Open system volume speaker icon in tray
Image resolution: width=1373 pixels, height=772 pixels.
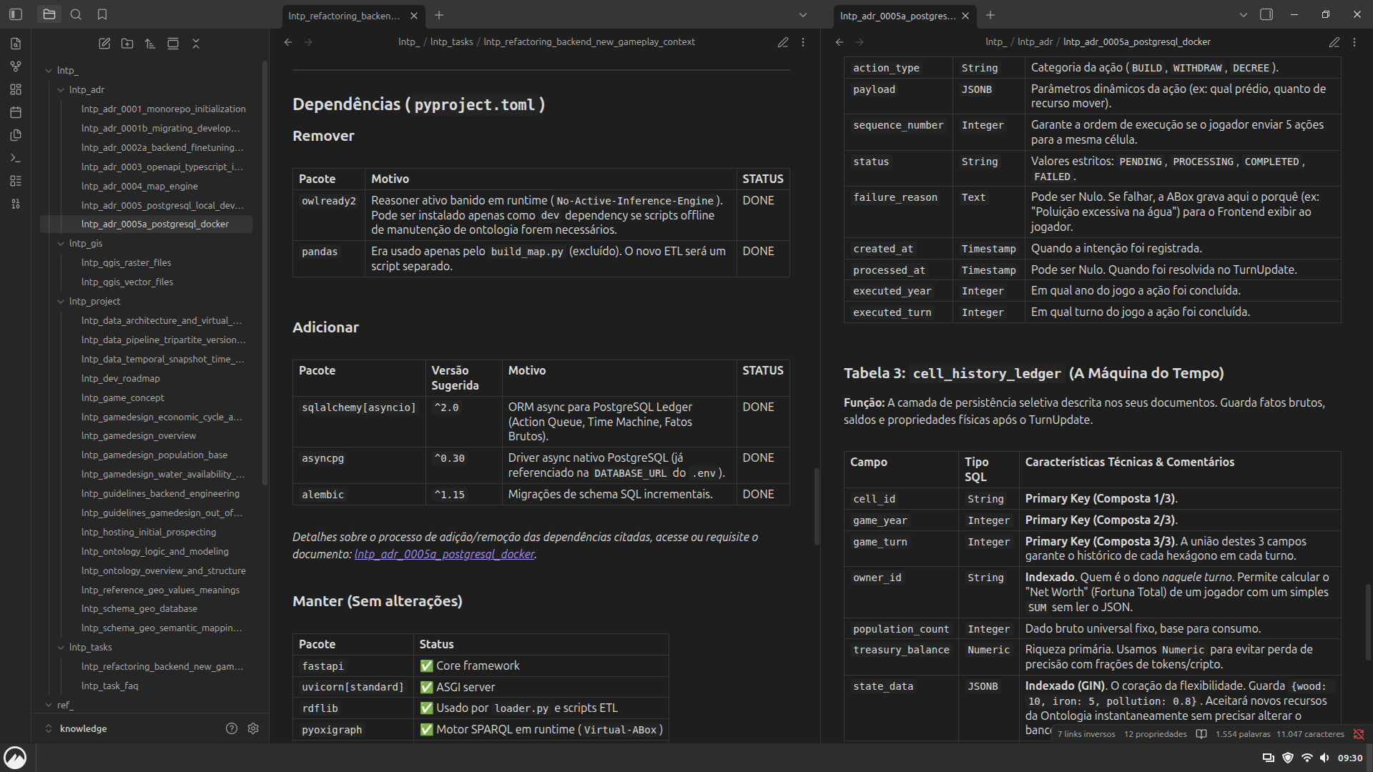1324,758
